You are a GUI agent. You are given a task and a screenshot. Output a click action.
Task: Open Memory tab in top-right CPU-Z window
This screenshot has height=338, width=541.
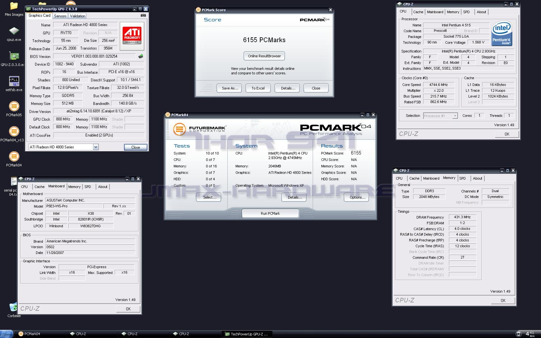453,12
